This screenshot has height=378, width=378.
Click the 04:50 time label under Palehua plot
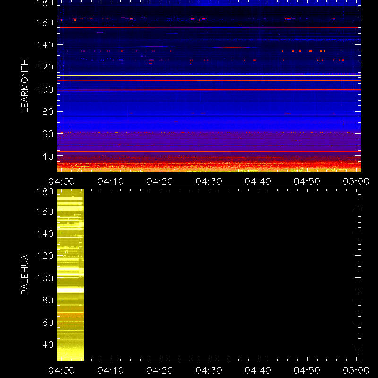click(x=307, y=370)
